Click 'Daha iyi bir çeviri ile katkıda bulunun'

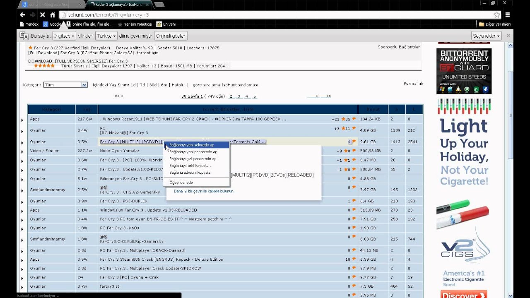coord(203,191)
